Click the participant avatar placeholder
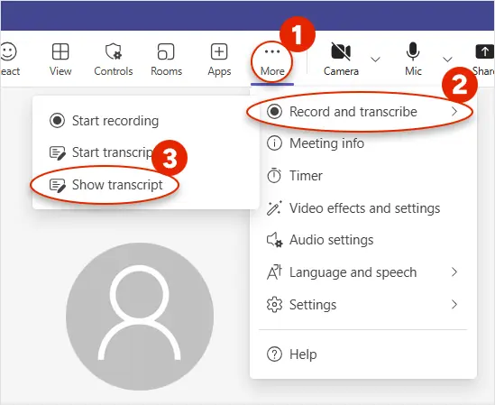This screenshot has height=405, width=495. (x=140, y=317)
